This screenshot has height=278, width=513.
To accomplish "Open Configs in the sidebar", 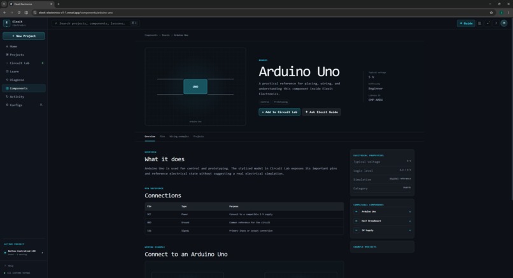I will pos(24,105).
